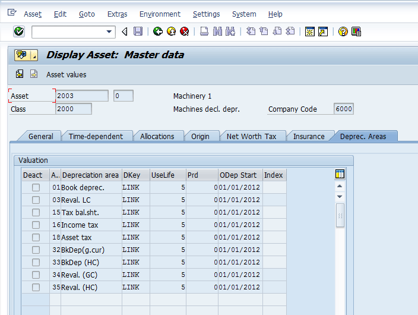Image resolution: width=418 pixels, height=315 pixels.
Task: Open the services-for-object dropdown in title bar
Action: [34, 55]
